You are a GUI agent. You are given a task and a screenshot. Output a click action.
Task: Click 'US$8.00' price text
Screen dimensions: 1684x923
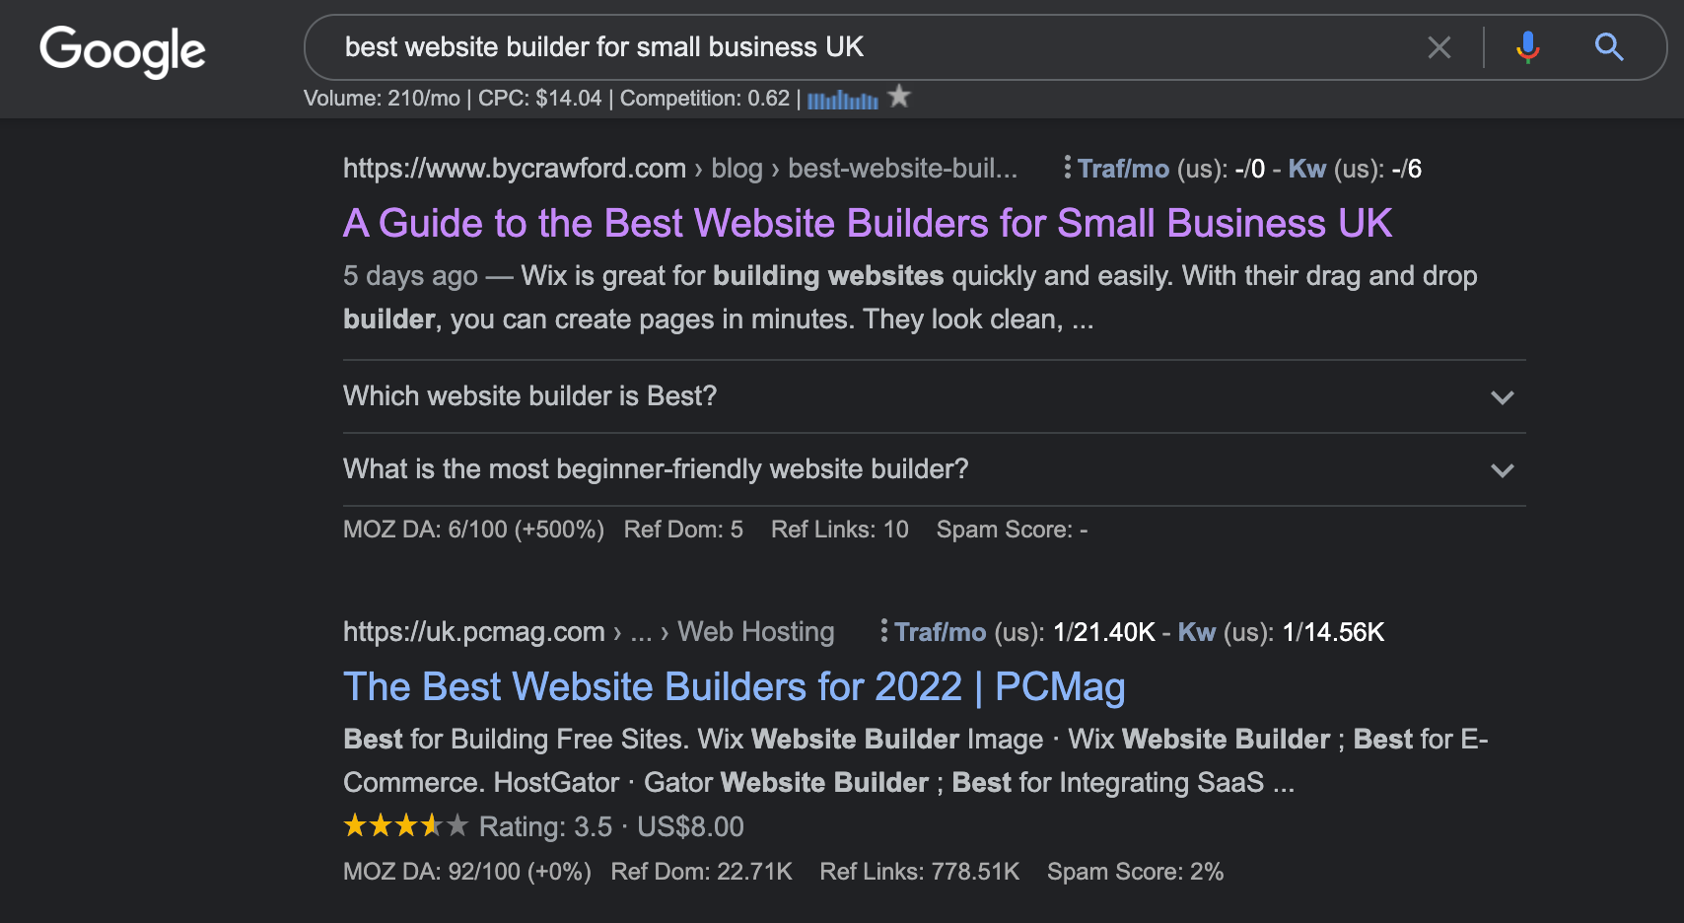coord(690,826)
